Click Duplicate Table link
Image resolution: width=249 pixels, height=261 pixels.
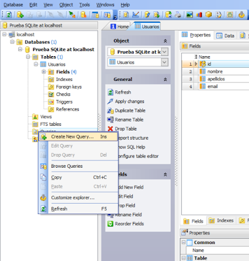[x=130, y=110]
